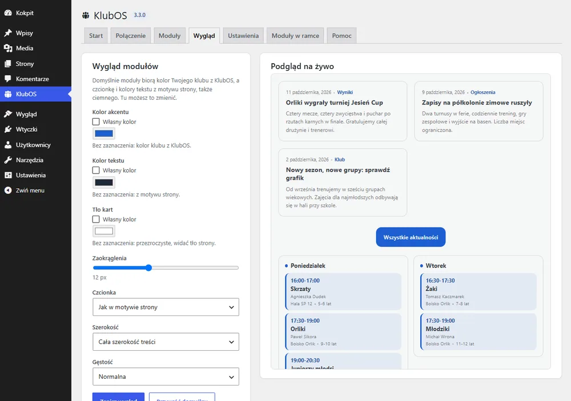The height and width of the screenshot is (401, 571).
Task: Switch to the Połączenie tab
Action: pyautogui.click(x=130, y=36)
